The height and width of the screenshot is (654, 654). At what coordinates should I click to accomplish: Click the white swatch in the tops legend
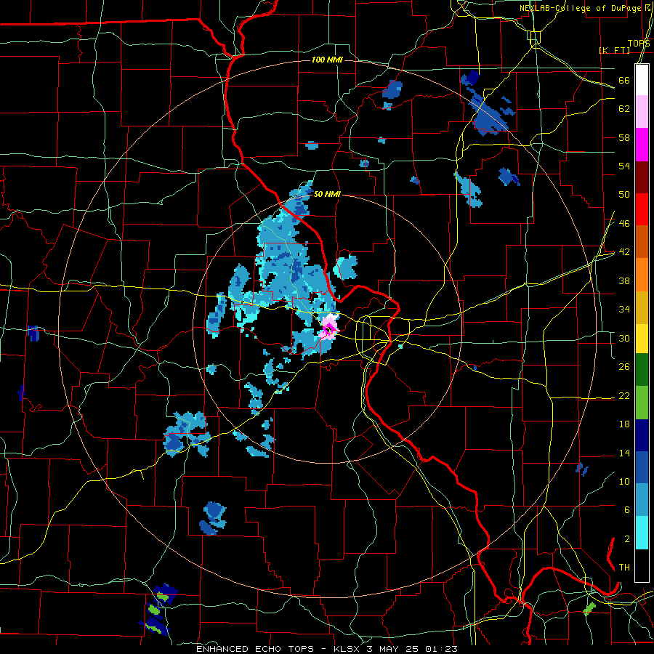[642, 80]
